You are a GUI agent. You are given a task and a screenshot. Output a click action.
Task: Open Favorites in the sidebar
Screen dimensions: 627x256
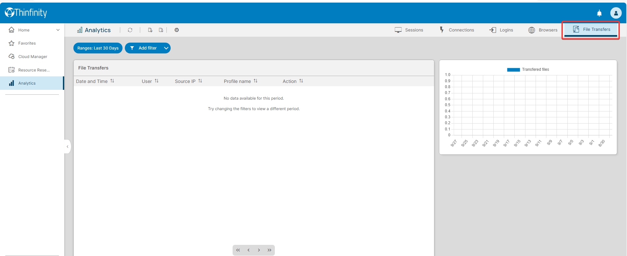click(27, 43)
